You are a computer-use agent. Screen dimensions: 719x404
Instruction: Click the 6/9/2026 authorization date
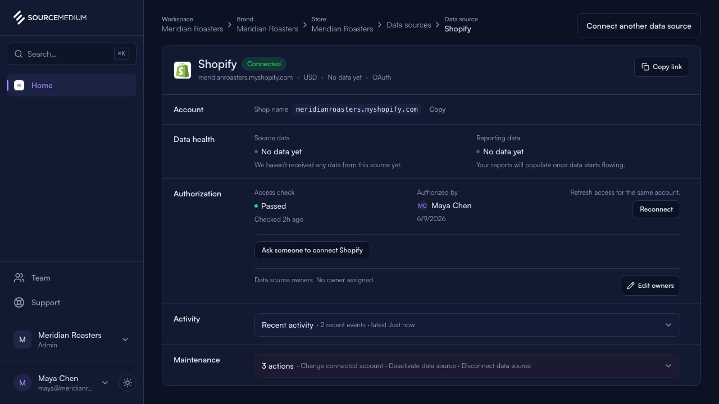click(431, 219)
